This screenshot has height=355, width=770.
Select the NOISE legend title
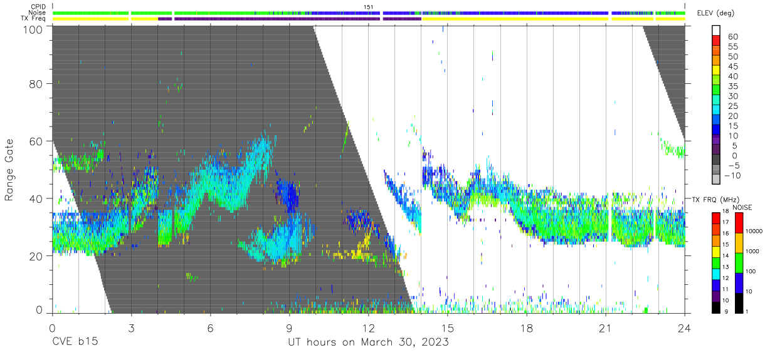pyautogui.click(x=742, y=207)
